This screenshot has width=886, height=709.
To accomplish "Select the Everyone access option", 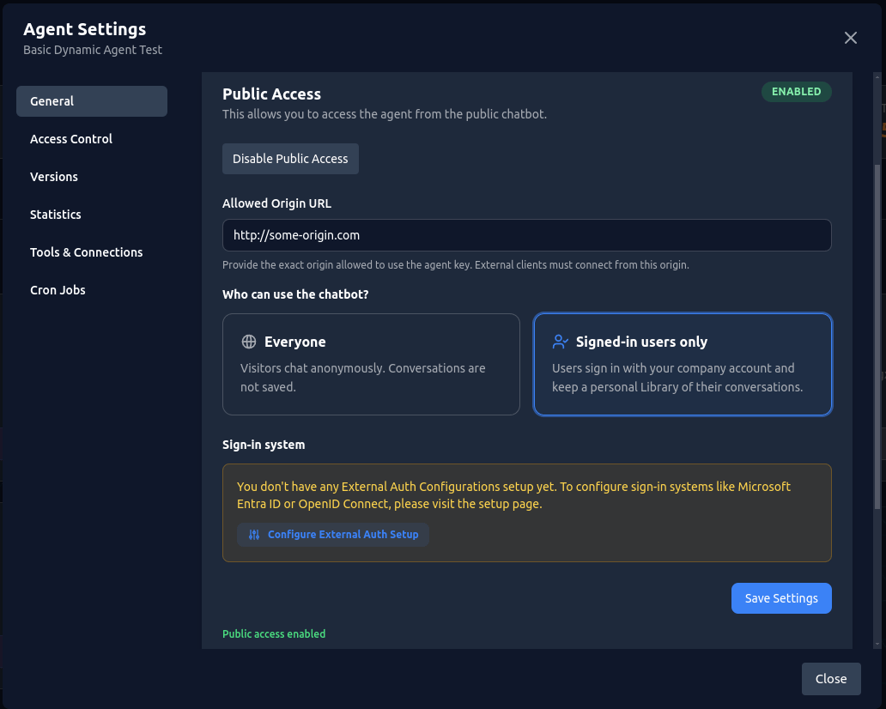I will (371, 365).
